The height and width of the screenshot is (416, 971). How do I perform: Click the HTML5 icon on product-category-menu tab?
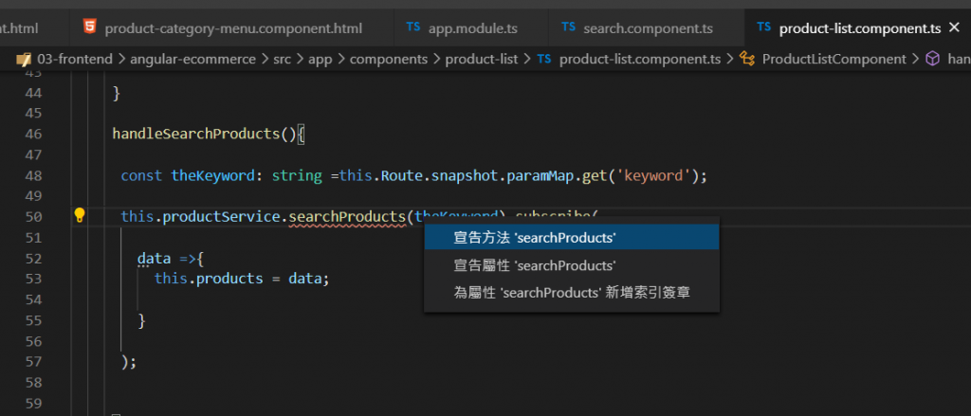[88, 27]
